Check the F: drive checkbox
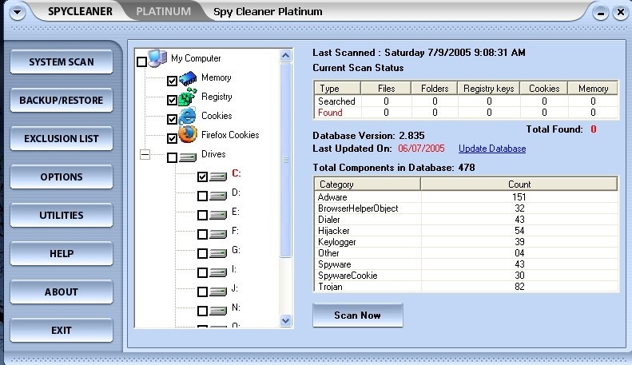Image resolution: width=632 pixels, height=365 pixels. click(x=202, y=234)
